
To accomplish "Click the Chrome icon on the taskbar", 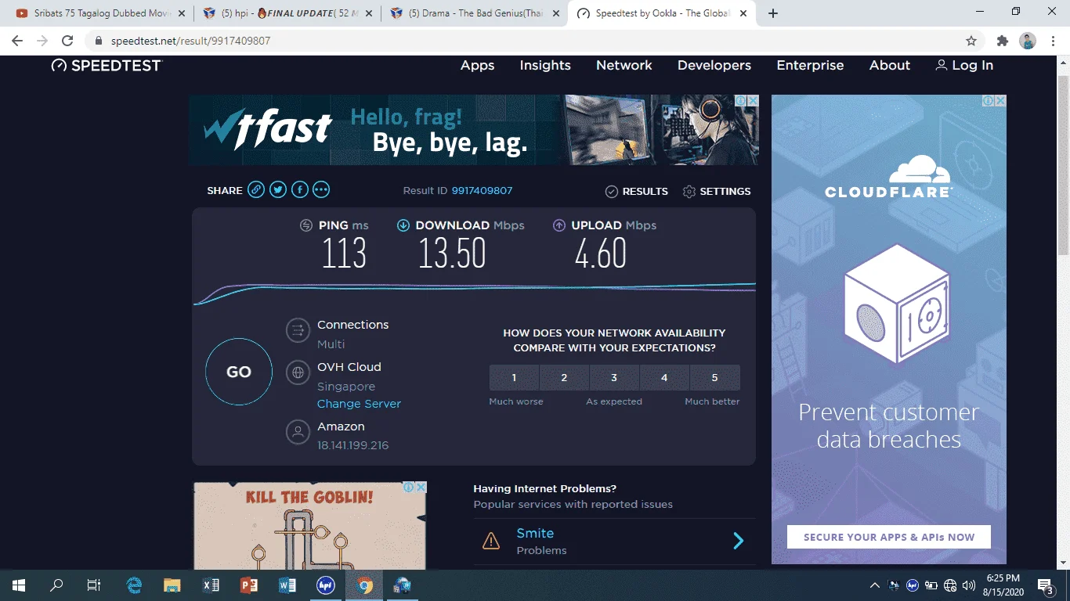I will coord(364,585).
